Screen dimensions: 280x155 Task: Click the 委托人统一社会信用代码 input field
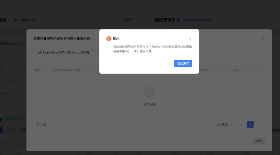point(94,53)
